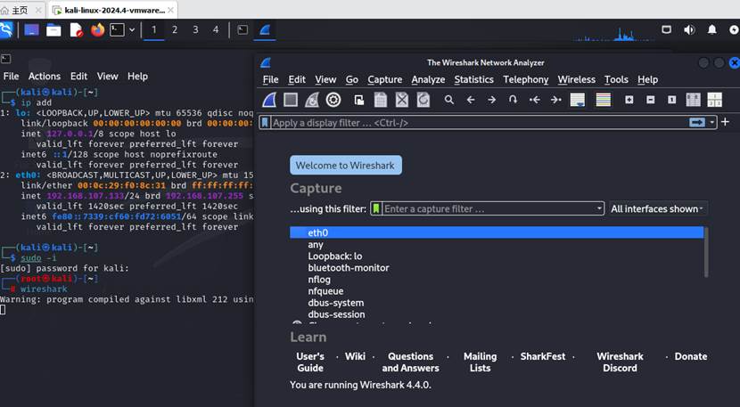The height and width of the screenshot is (407, 740).
Task: Save this capture file icon
Action: coord(381,100)
